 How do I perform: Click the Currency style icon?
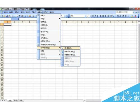(x=111, y=16)
